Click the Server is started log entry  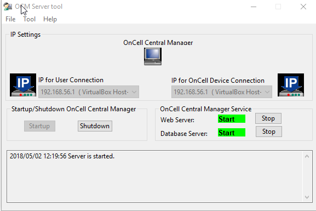[62, 156]
